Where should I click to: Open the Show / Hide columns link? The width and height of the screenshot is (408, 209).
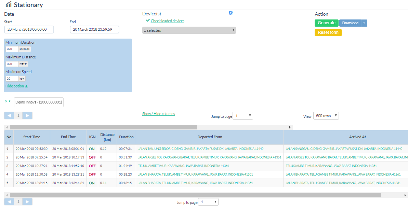coord(158,114)
